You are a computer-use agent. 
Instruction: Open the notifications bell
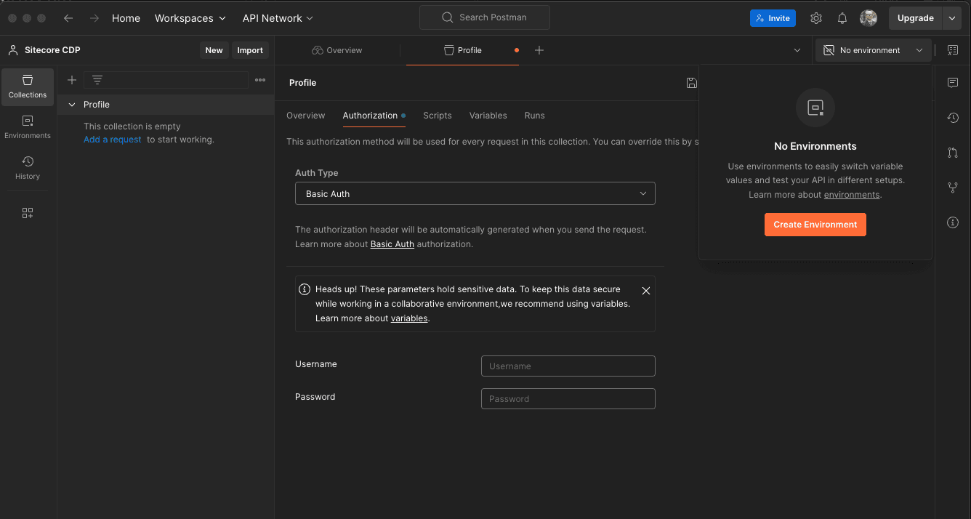point(842,18)
